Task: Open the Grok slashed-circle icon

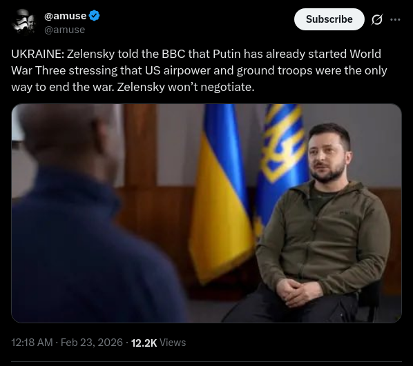Action: click(376, 19)
